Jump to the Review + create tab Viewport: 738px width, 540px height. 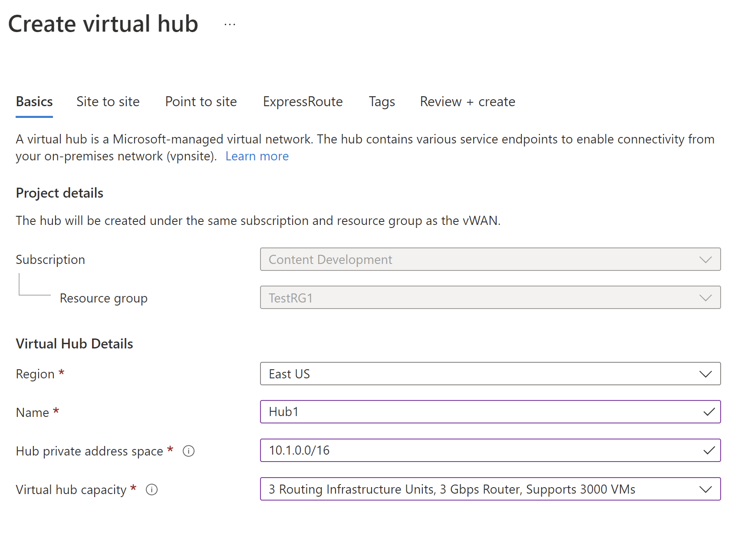468,102
